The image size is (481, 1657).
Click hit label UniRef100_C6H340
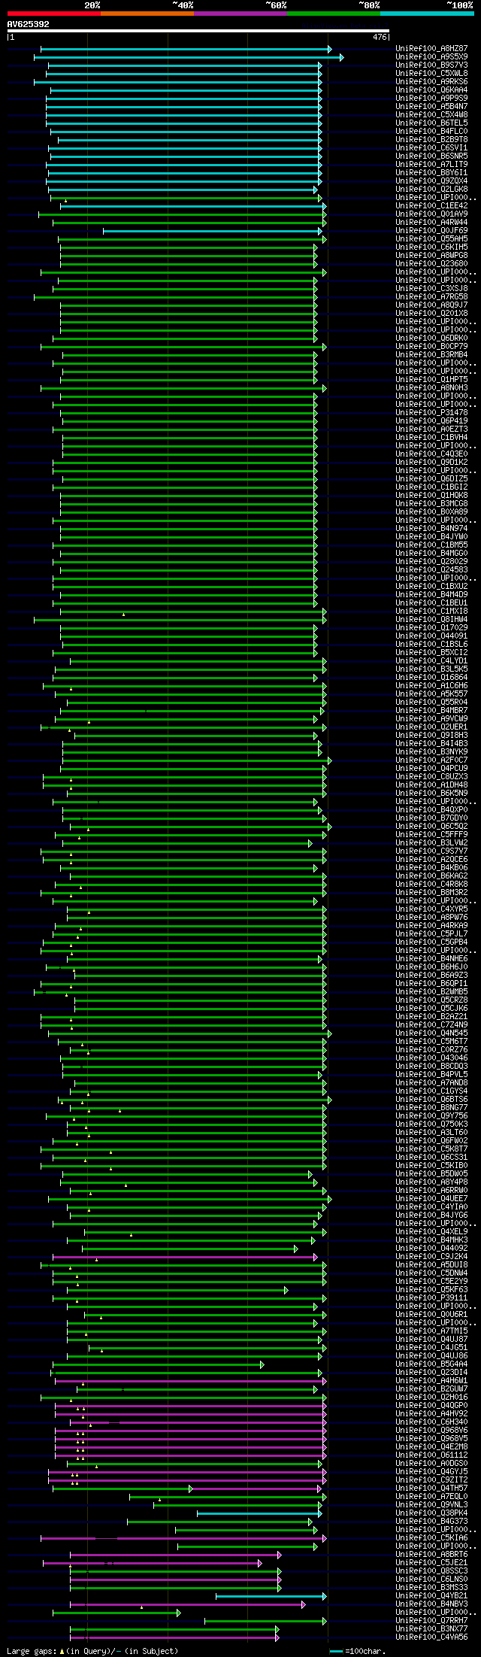(x=431, y=1422)
